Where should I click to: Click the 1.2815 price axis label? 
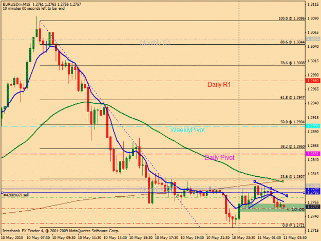[313, 174]
